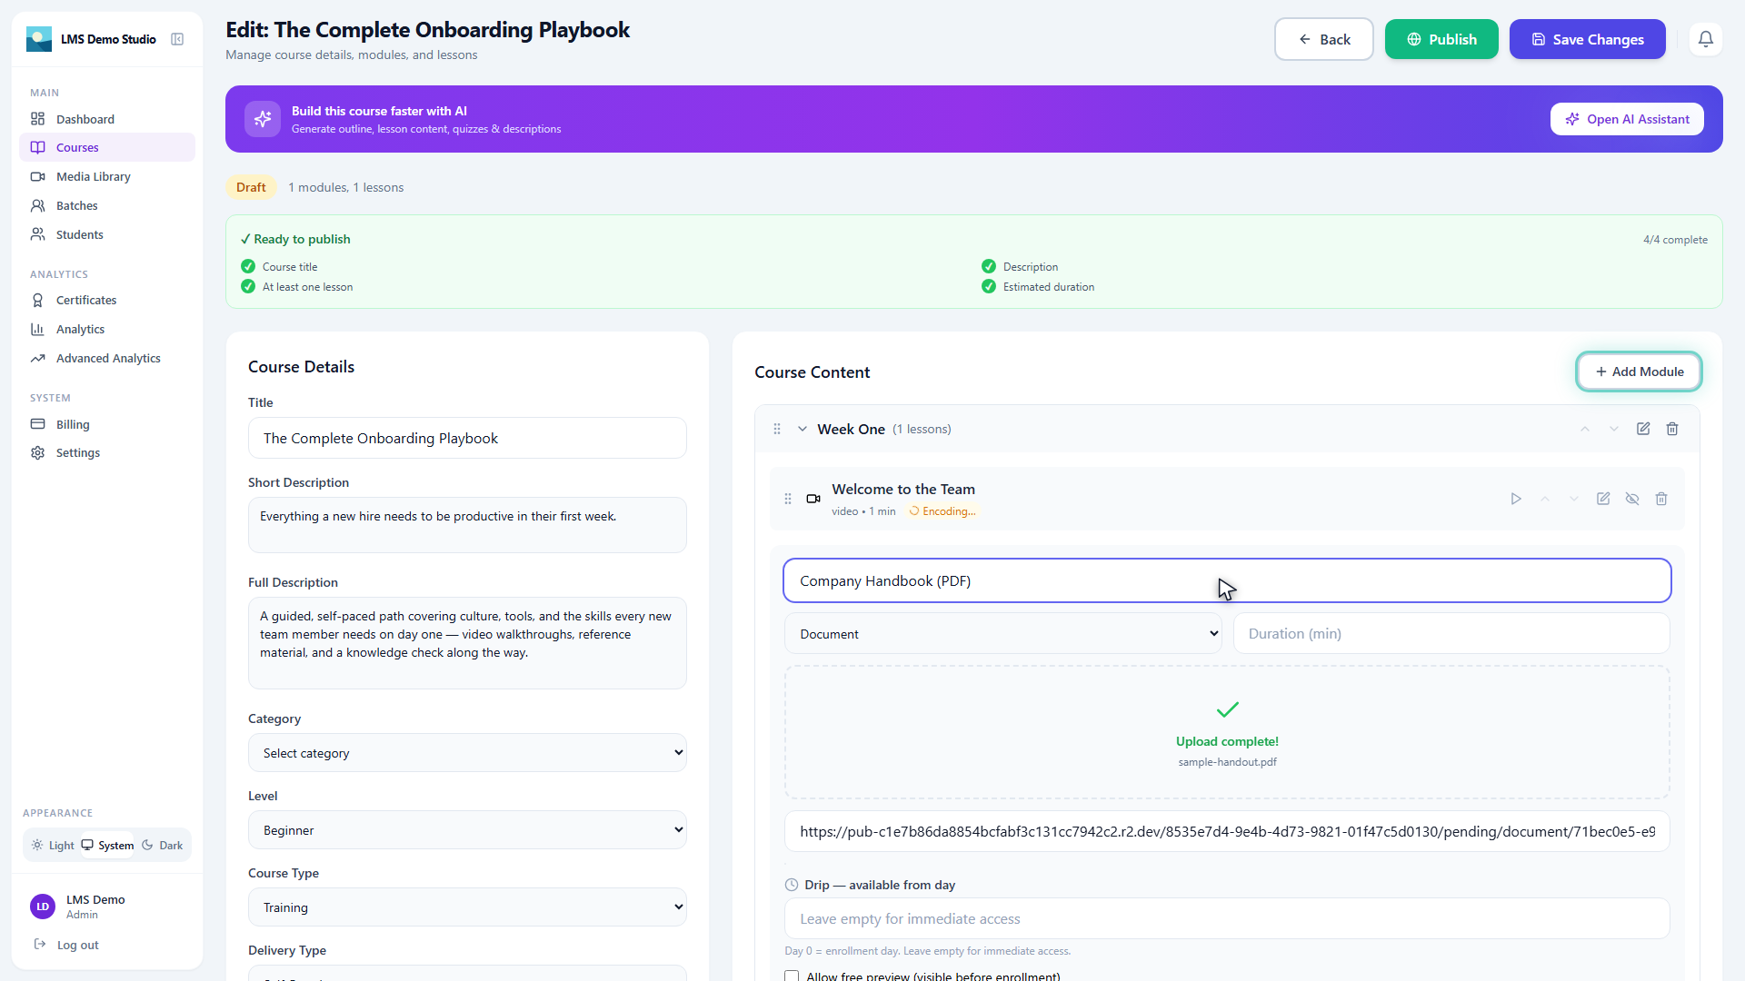Viewport: 1745px width, 981px height.
Task: Collapse the Week One module chevron
Action: pos(803,429)
